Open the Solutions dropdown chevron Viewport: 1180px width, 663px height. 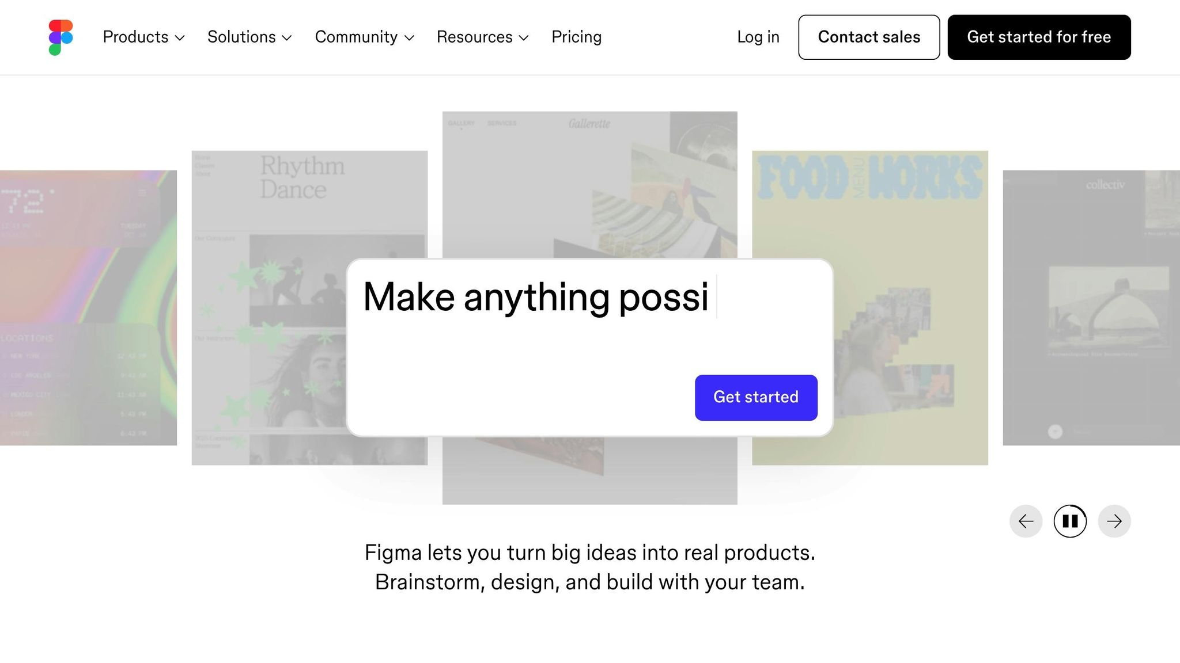click(287, 38)
